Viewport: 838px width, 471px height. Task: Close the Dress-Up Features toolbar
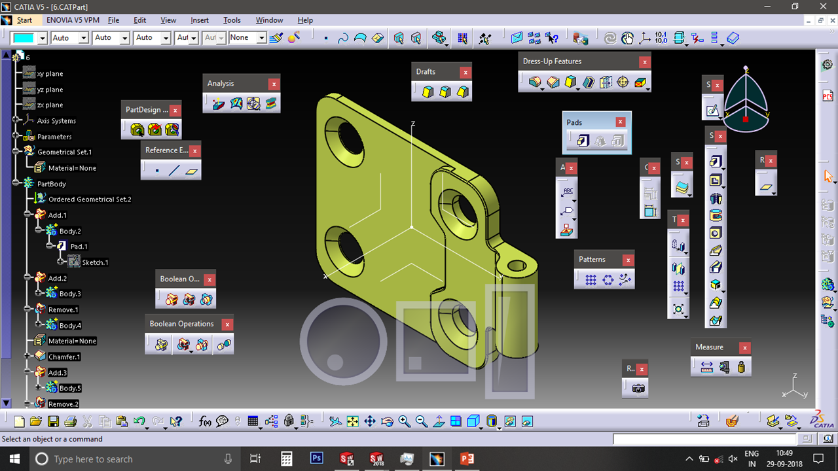click(645, 61)
